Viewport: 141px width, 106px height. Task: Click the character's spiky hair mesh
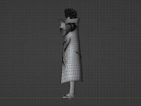coord(71,14)
